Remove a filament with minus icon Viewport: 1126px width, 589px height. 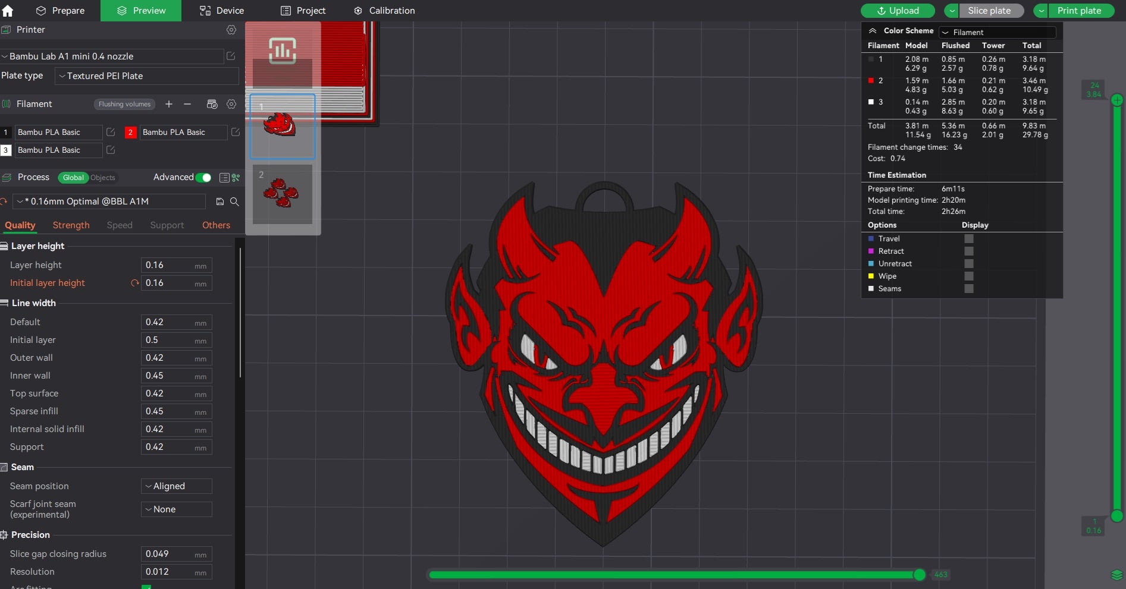[x=187, y=104]
